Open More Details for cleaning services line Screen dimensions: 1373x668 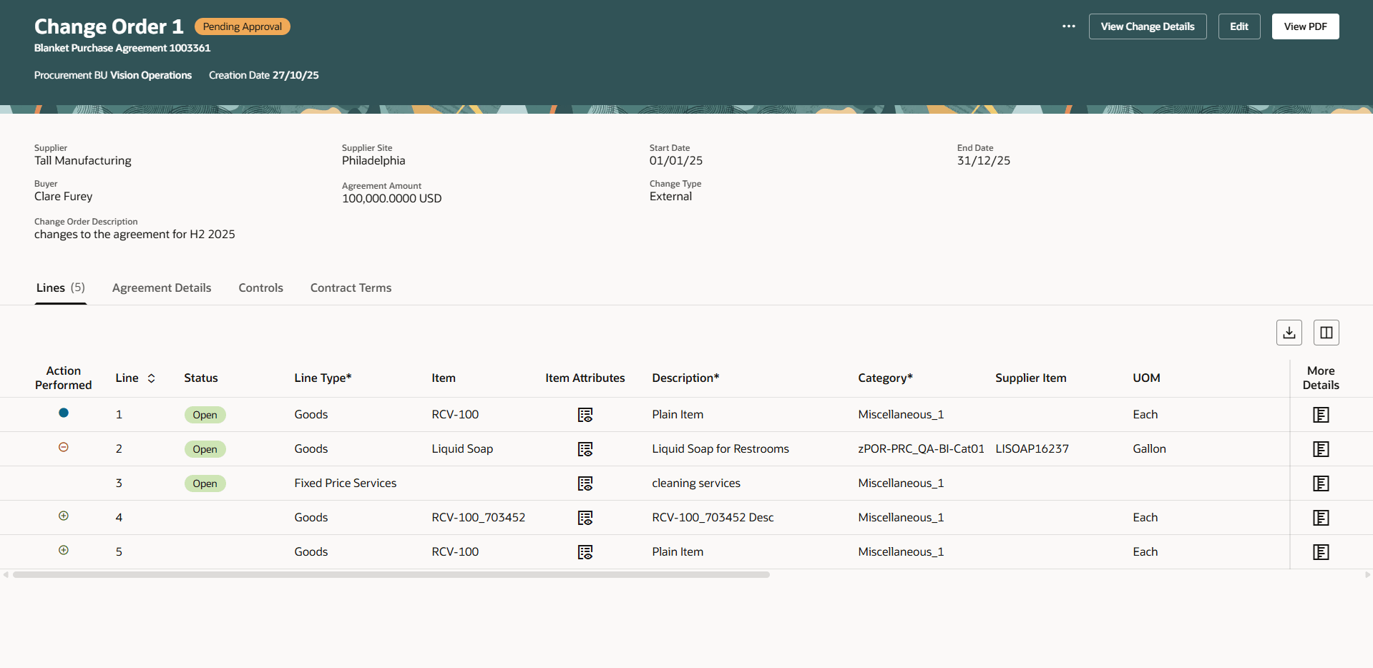1321,483
